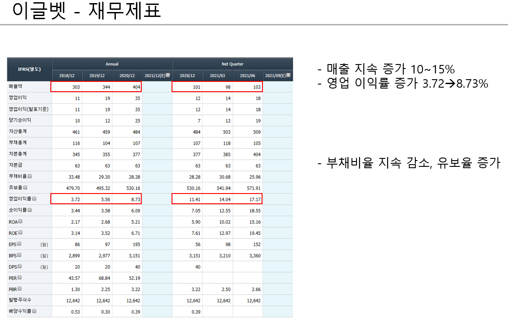Select the 영업이익(발표기준) row label
The height and width of the screenshot is (323, 508).
[x=29, y=109]
